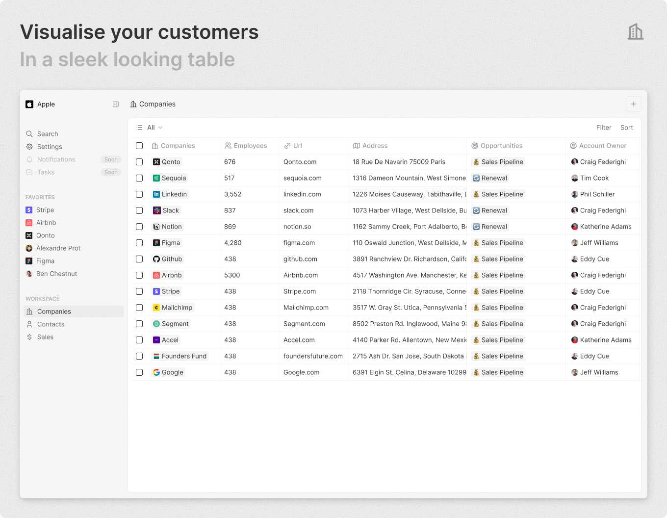Click the Sort button

(x=626, y=128)
